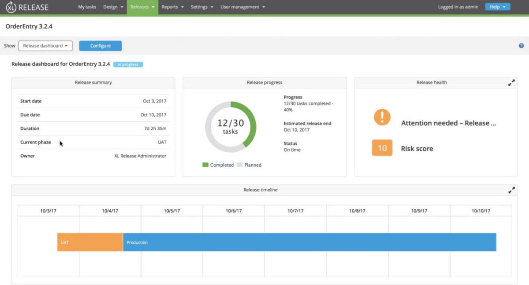529x285 pixels.
Task: Click the 10/3/17 timeline column header
Action: 48,211
